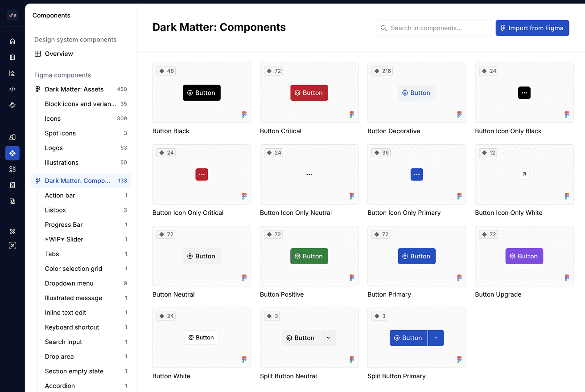Open the Button Icon Only Critical thumbnail
Viewport: 585px width, 392px height.
[x=202, y=175]
